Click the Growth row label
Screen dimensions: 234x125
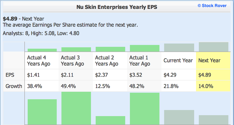[14, 86]
